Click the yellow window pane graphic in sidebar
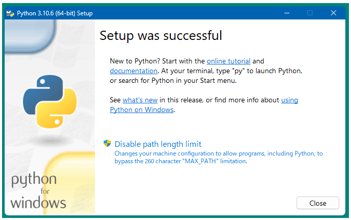The image size is (351, 220). 72,184
